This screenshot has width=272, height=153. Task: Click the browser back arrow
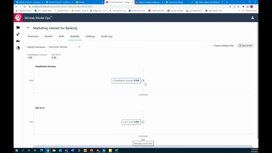16,7
